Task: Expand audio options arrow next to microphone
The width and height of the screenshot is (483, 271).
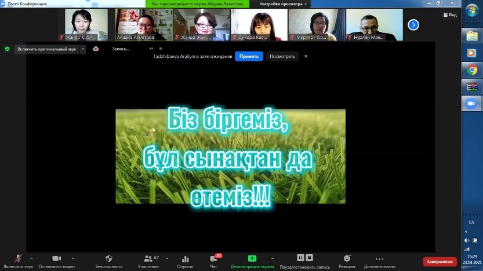Action: coord(31,258)
